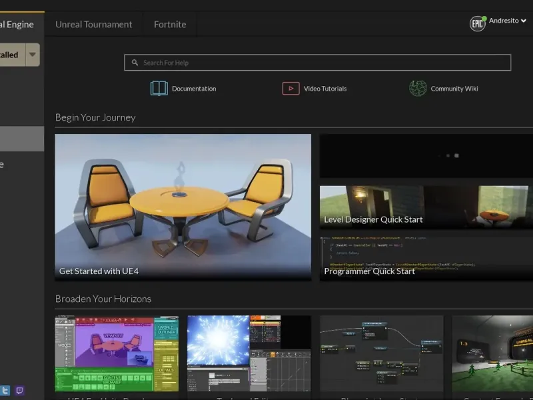Viewport: 533px width, 400px height.
Task: Open the launch button dropdown arrow
Action: click(32, 55)
